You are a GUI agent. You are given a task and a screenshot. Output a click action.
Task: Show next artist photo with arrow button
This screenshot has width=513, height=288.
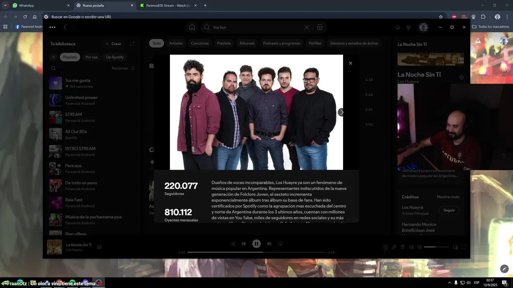click(341, 112)
